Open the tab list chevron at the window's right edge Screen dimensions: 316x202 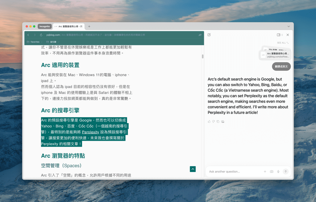tap(289, 27)
